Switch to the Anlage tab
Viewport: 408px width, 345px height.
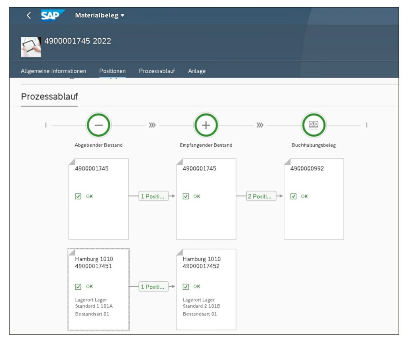coord(197,71)
